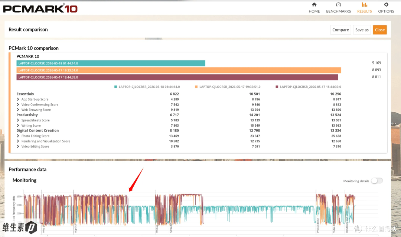Click the maroon legend square for 18:44:39 result
Viewport: 401px width, 237px height.
point(277,87)
